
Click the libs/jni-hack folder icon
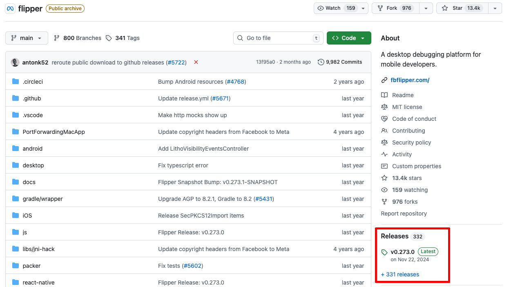[16, 249]
